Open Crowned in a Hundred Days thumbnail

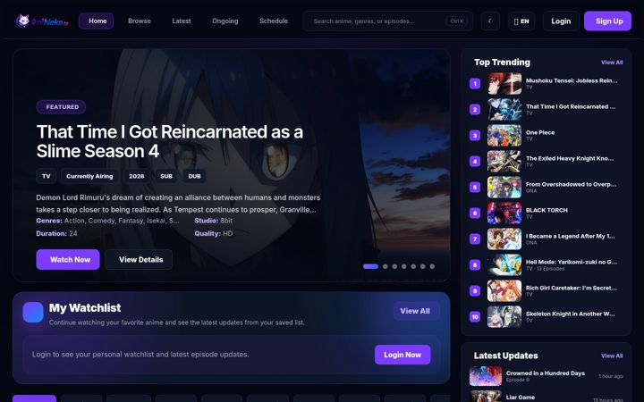486,376
